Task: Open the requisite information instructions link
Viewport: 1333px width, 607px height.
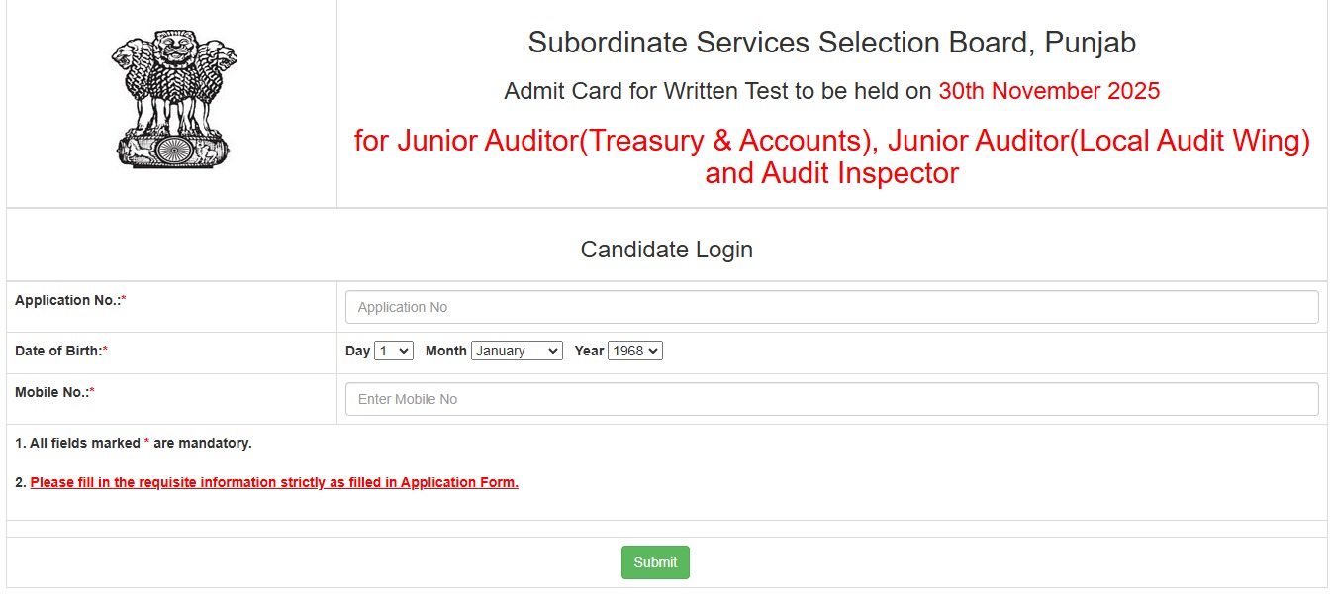Action: tap(274, 482)
